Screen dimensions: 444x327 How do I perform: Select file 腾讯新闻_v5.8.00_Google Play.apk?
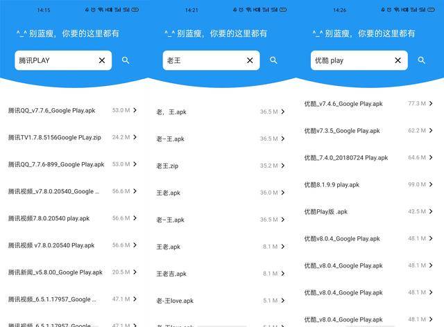(55, 272)
